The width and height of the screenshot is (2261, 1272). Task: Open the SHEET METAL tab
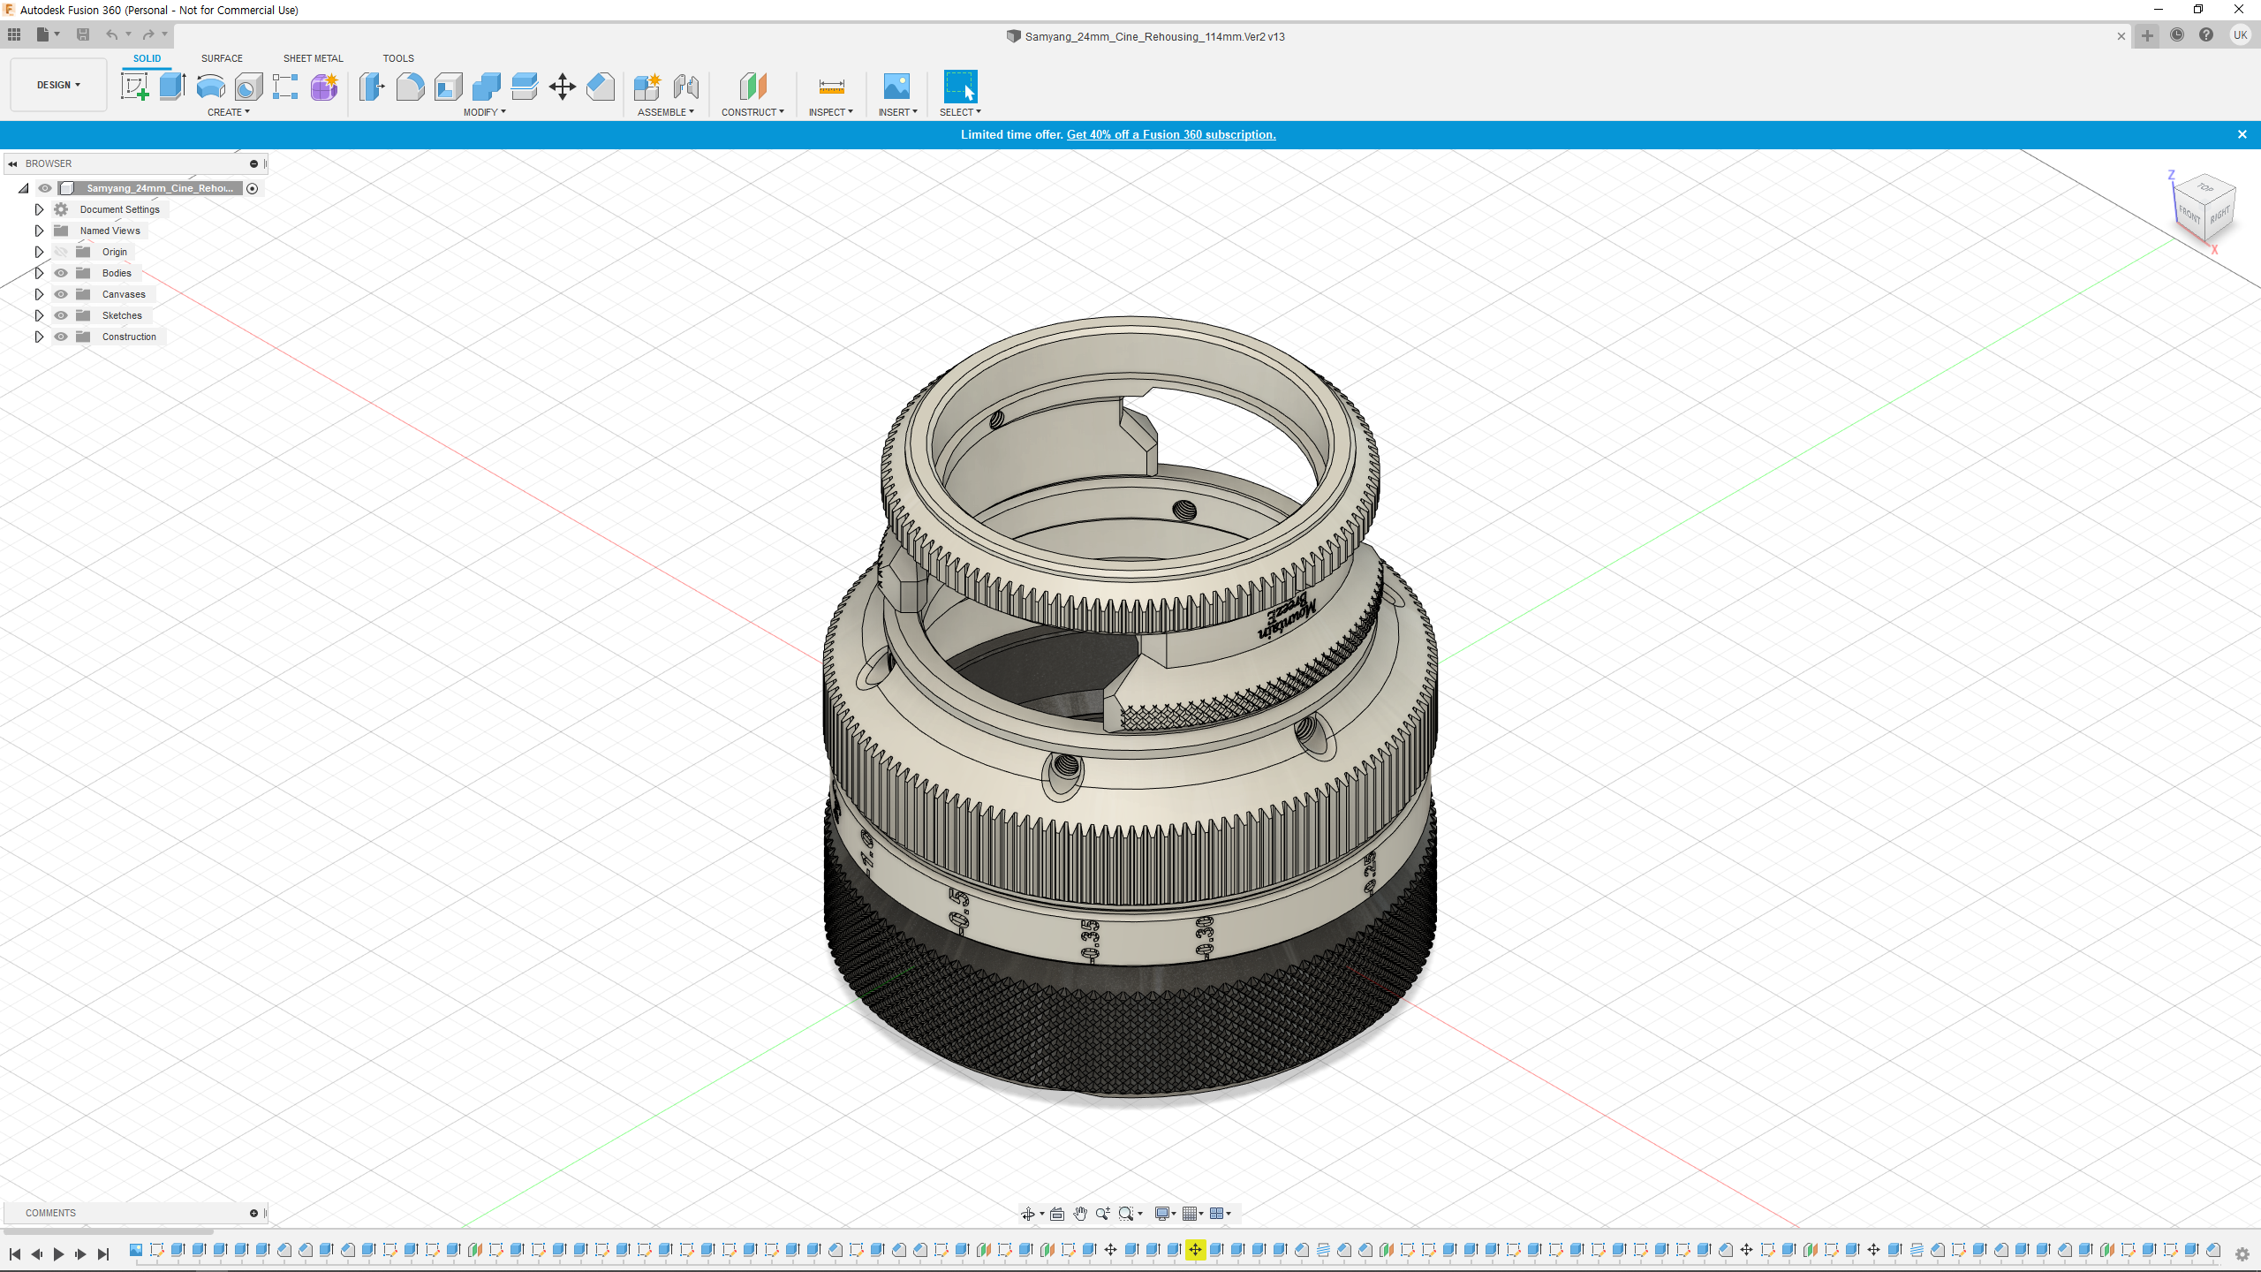click(x=313, y=58)
